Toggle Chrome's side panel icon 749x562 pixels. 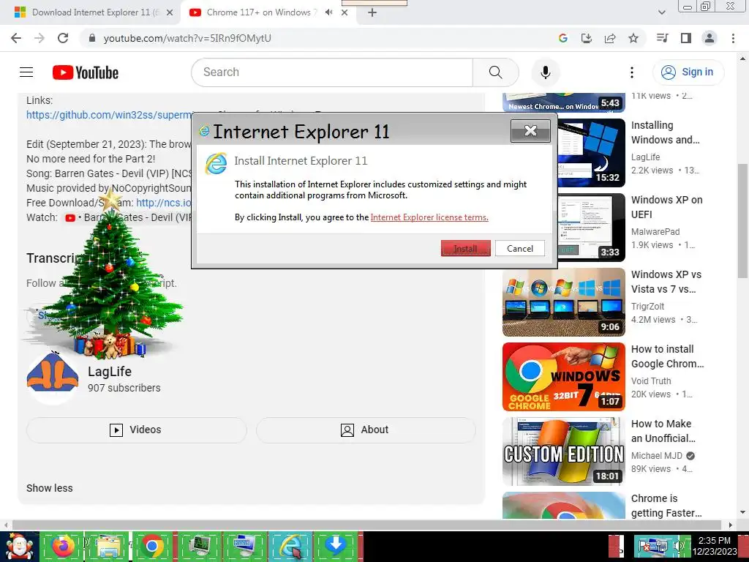(x=686, y=38)
